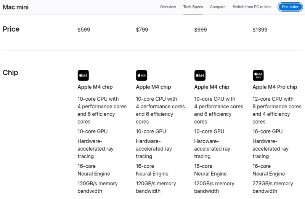Click the M4 chip icon in the $799 column
This screenshot has width=305, height=199.
pyautogui.click(x=141, y=75)
